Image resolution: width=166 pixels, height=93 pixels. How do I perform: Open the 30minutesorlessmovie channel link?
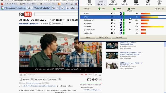(x=29, y=24)
